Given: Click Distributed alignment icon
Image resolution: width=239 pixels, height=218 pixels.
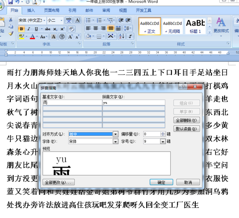Looking at the screenshot, I should [x=118, y=28].
